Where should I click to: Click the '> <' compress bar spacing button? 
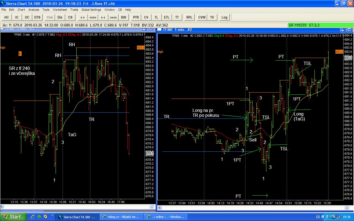pos(103,17)
